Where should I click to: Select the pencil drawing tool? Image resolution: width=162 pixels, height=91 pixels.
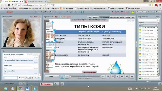67,77
